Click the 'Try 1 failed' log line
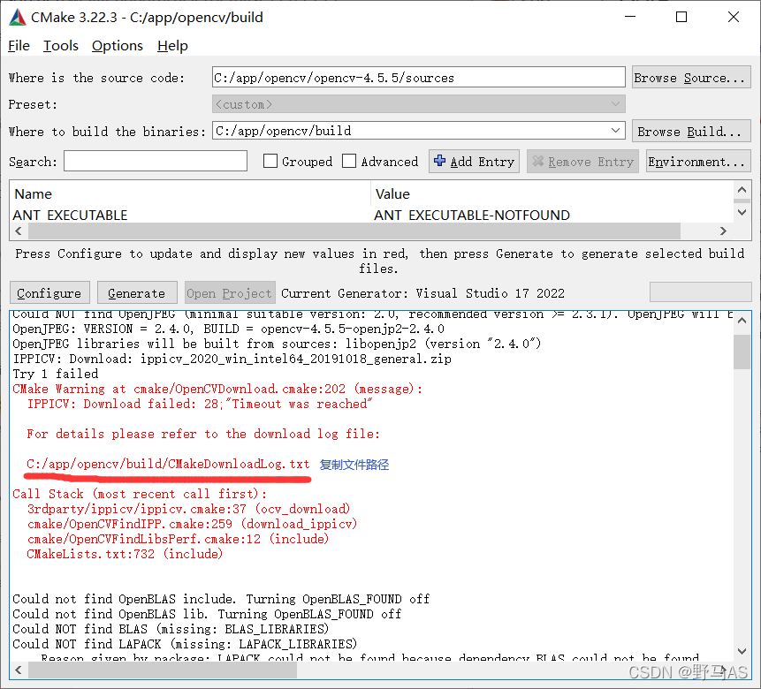761x689 pixels. tap(56, 375)
